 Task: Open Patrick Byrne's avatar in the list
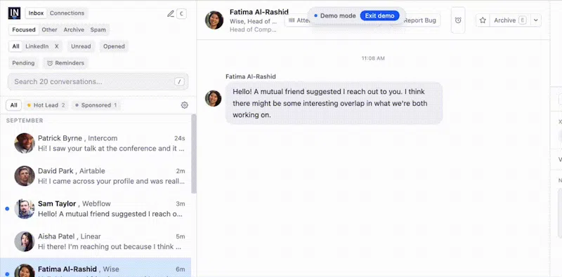[25, 143]
